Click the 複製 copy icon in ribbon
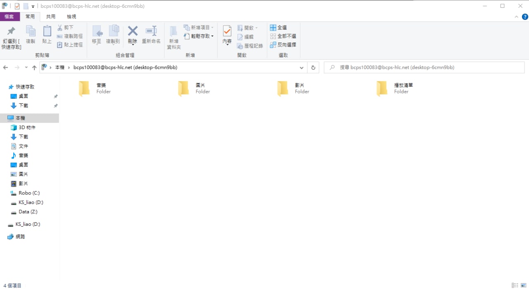This screenshot has height=289, width=529. 31,31
